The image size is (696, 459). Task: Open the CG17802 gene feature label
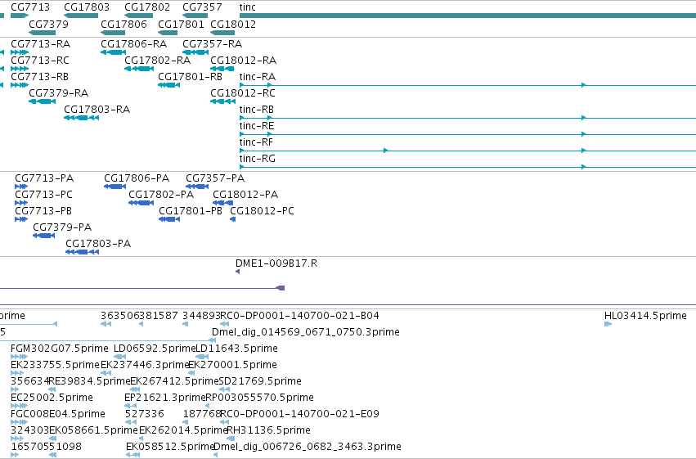[147, 7]
